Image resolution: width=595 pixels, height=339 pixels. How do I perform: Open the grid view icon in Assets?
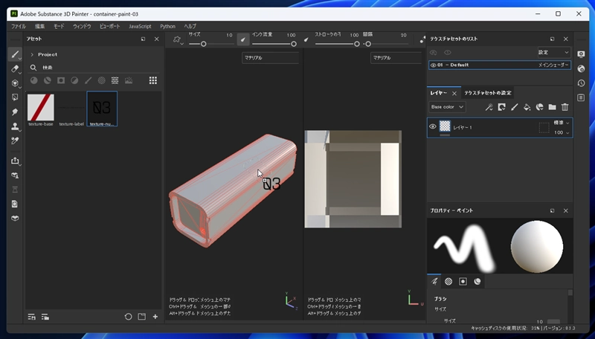152,80
